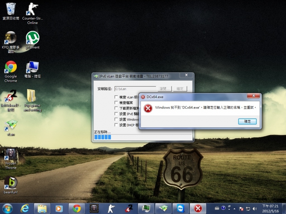This screenshot has width=286, height=214.
Task: Open Counter-Strike Online desktop shortcut
Action: [33, 13]
